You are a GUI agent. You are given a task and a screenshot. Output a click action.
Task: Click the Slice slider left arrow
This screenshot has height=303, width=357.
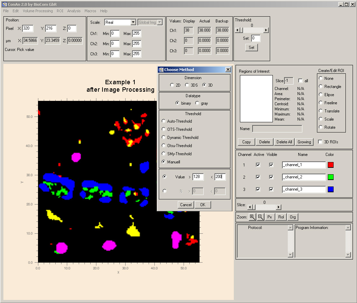pyautogui.click(x=250, y=207)
